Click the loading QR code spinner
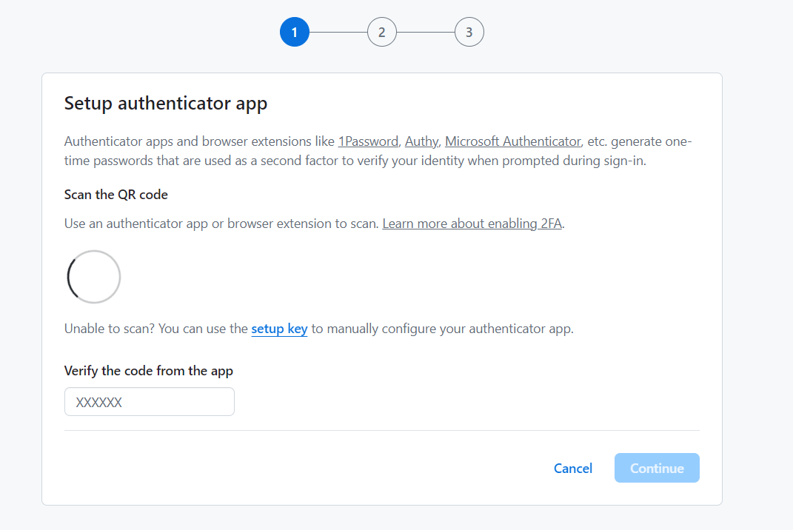The width and height of the screenshot is (793, 530). pos(94,277)
